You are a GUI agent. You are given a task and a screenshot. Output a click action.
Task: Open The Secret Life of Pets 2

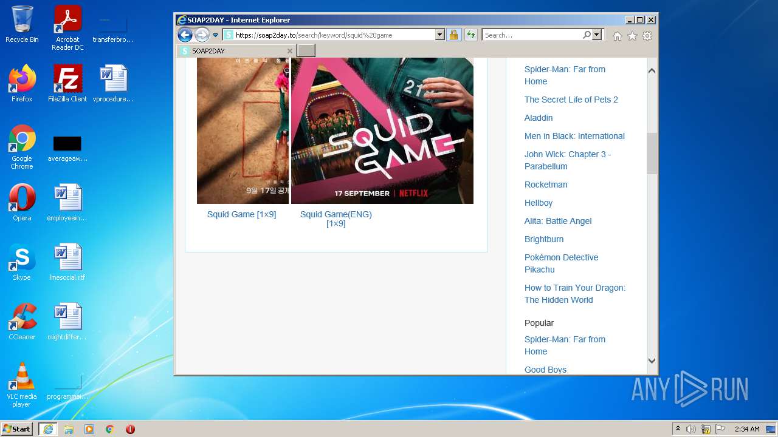[x=571, y=100]
